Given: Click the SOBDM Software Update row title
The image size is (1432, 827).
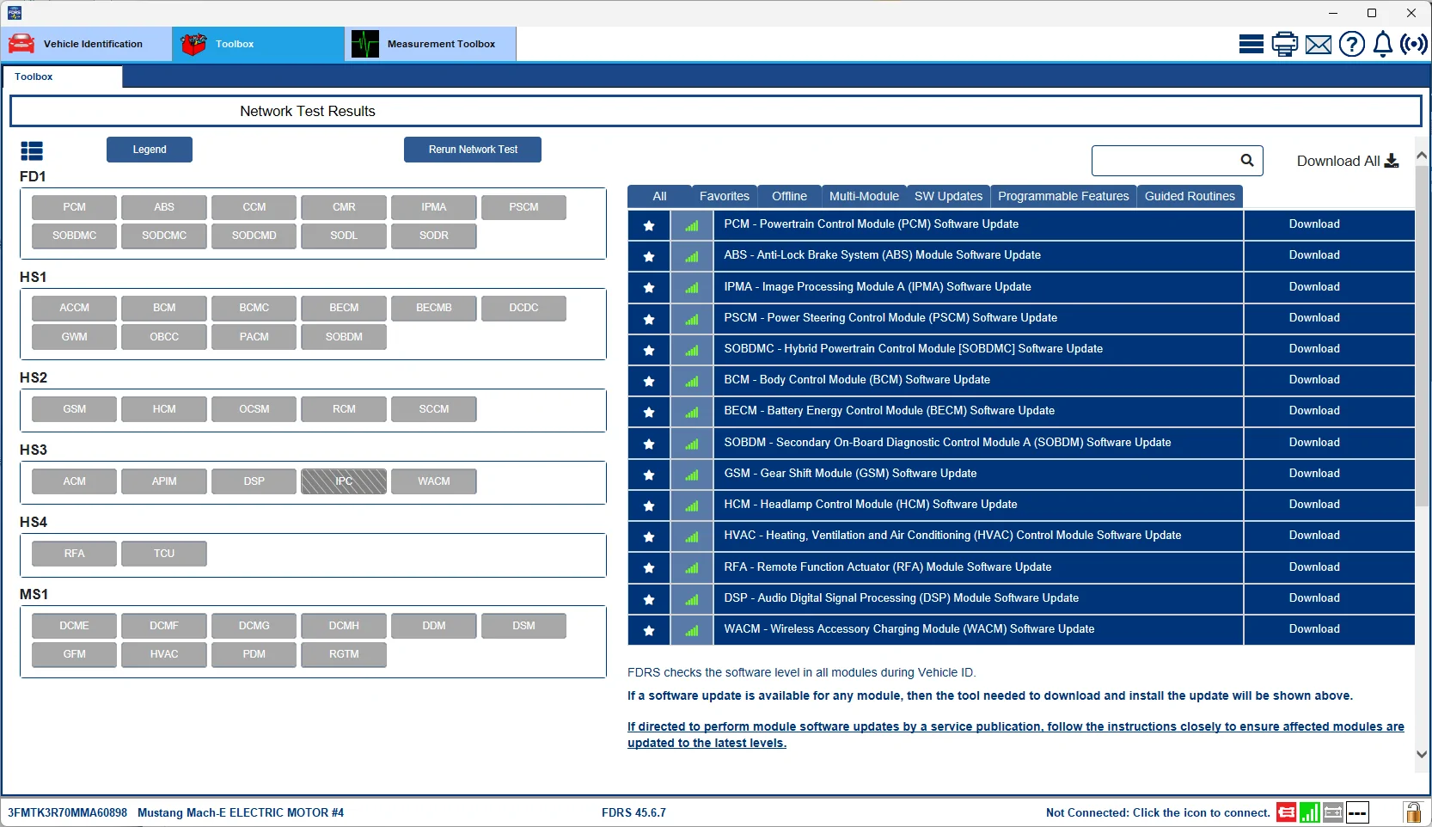Looking at the screenshot, I should [947, 443].
